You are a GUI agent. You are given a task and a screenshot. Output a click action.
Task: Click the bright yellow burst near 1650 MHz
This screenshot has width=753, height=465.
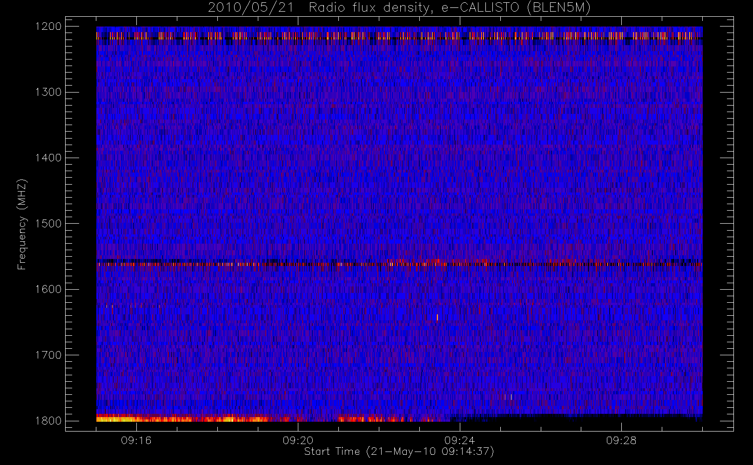click(x=437, y=318)
